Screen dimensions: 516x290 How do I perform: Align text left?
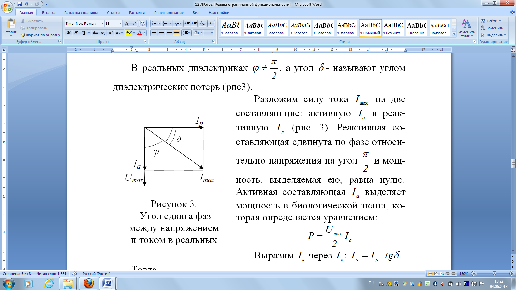point(154,33)
